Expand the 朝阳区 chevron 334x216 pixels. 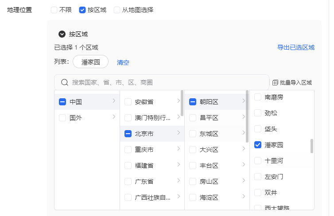pos(244,101)
